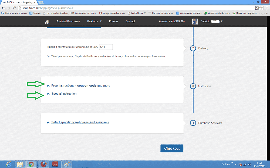Open File Explorer from the taskbar
This screenshot has width=270, height=168.
20,164
